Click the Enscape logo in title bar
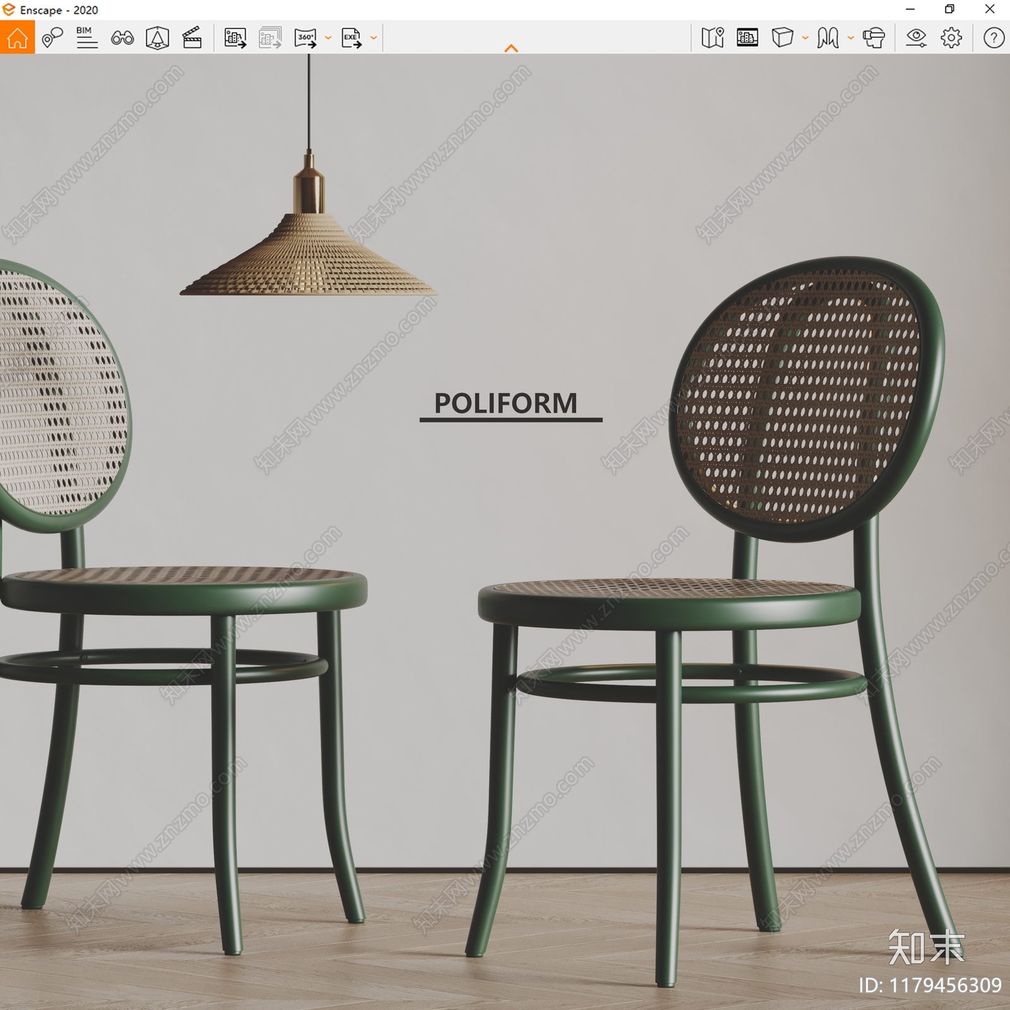Viewport: 1010px width, 1010px height. pyautogui.click(x=9, y=9)
